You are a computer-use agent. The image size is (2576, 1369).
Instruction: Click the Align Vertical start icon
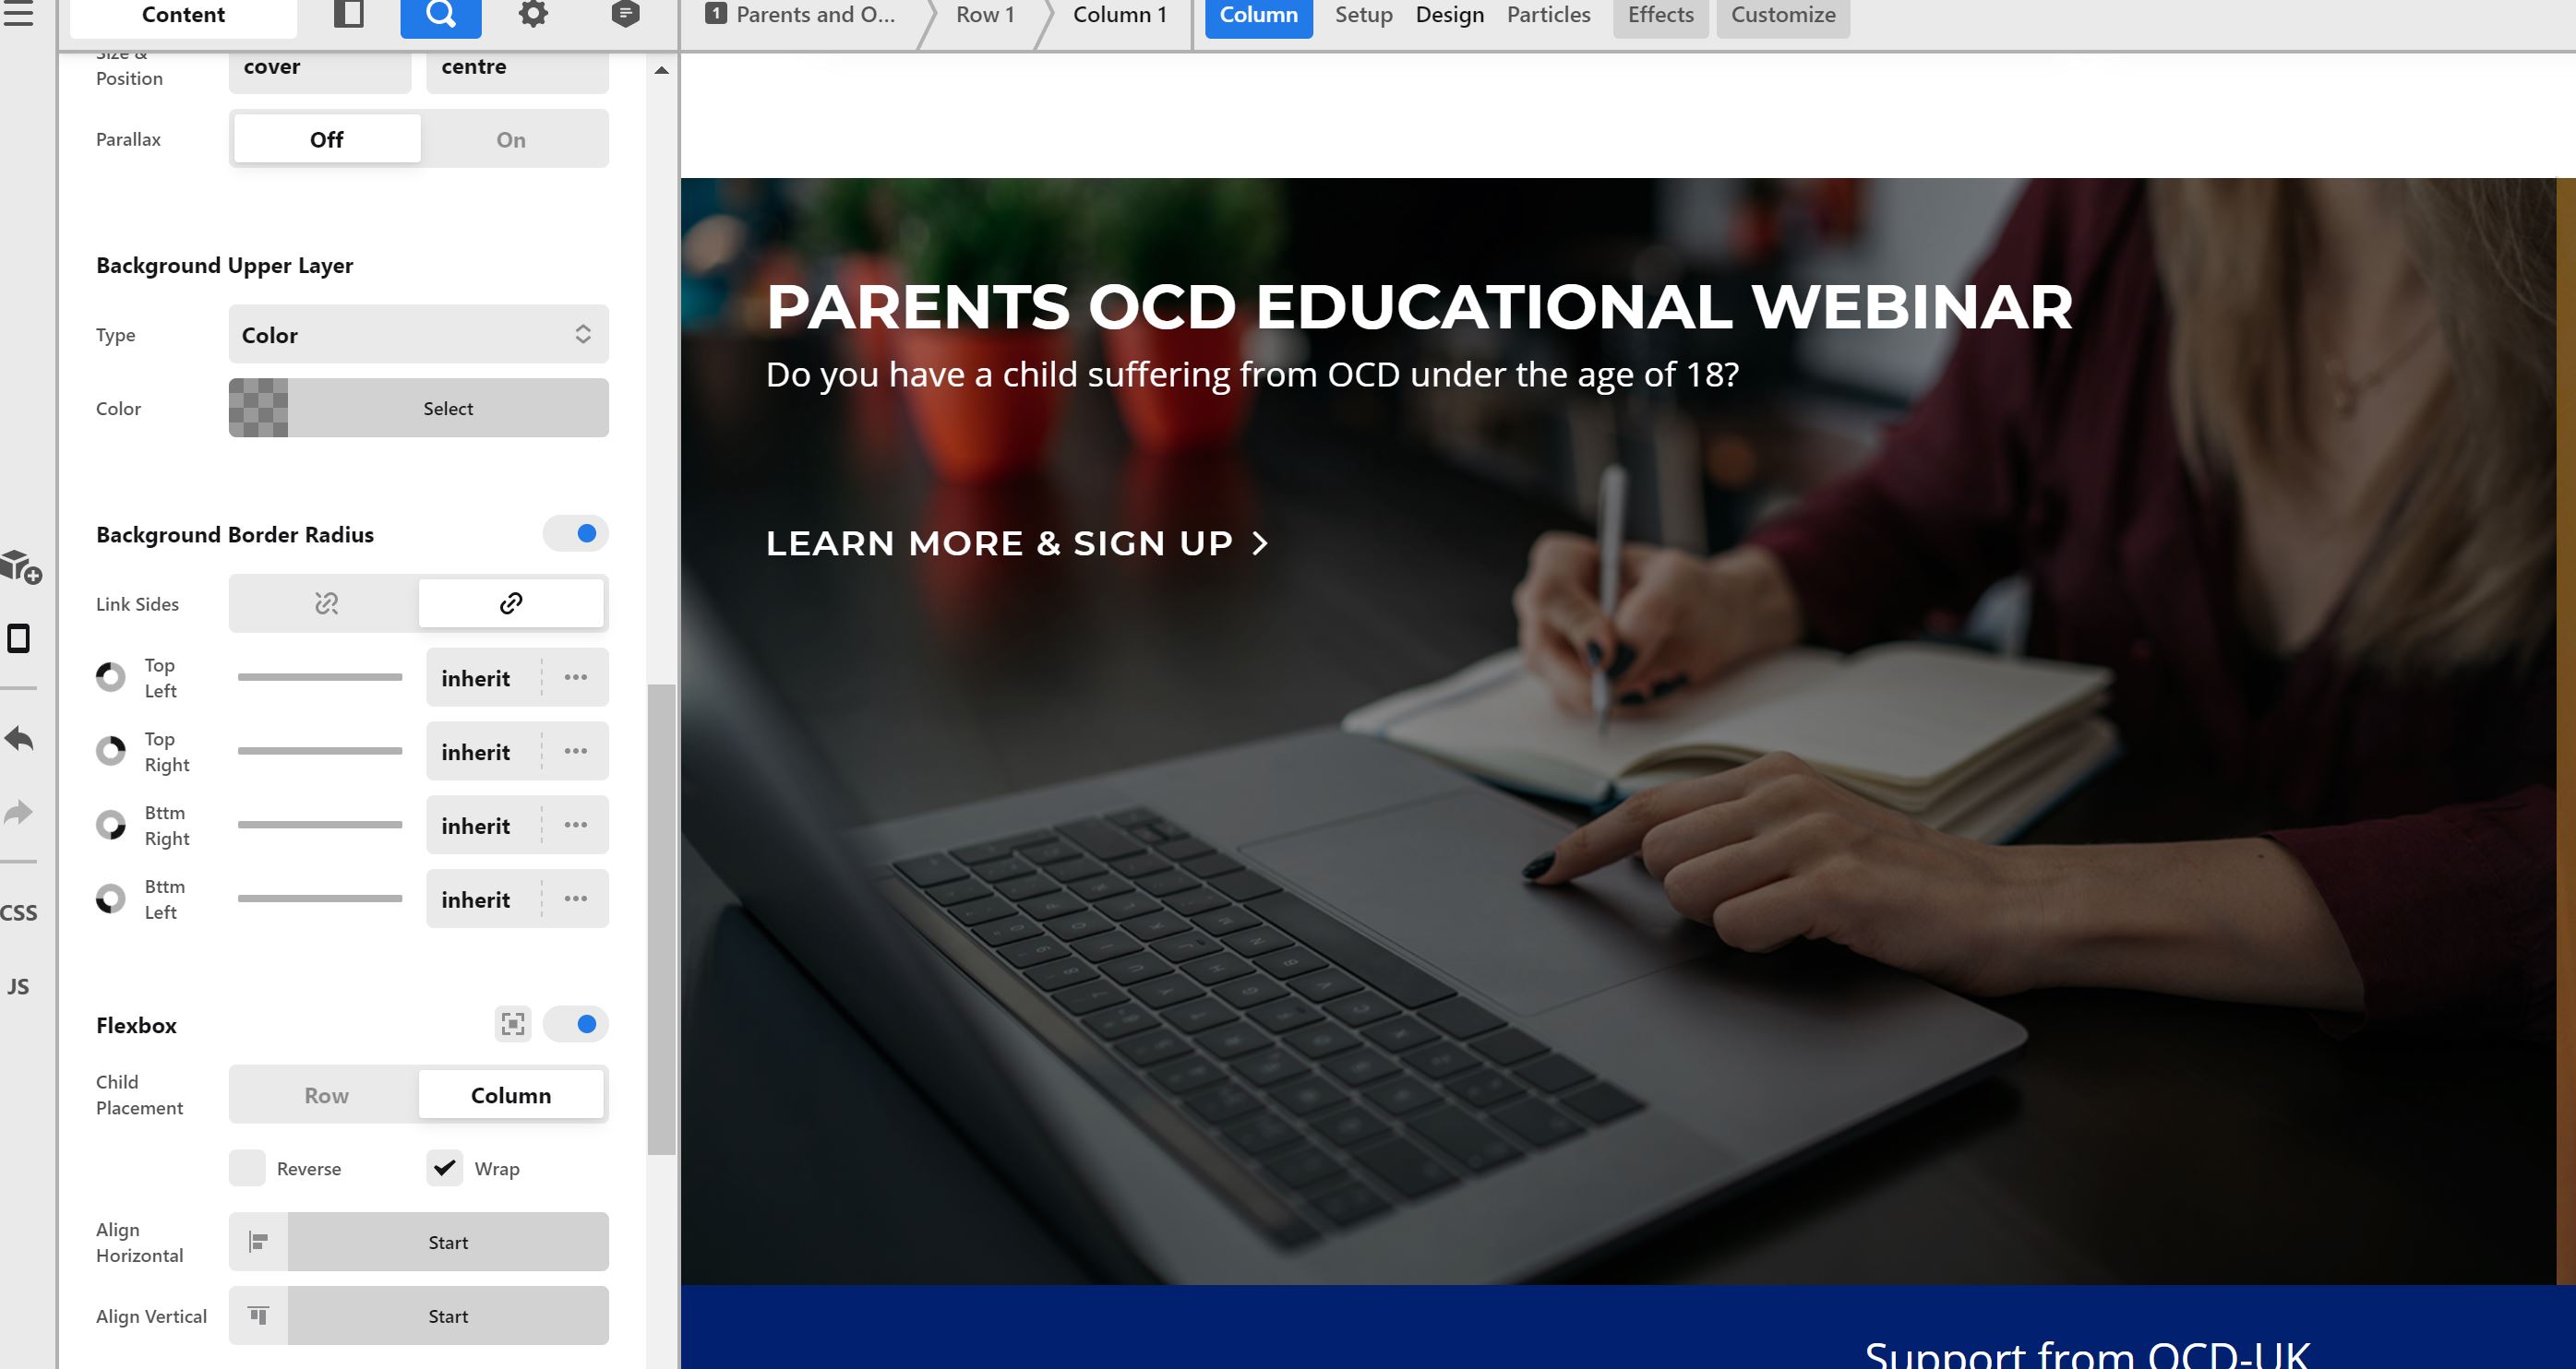click(x=259, y=1316)
